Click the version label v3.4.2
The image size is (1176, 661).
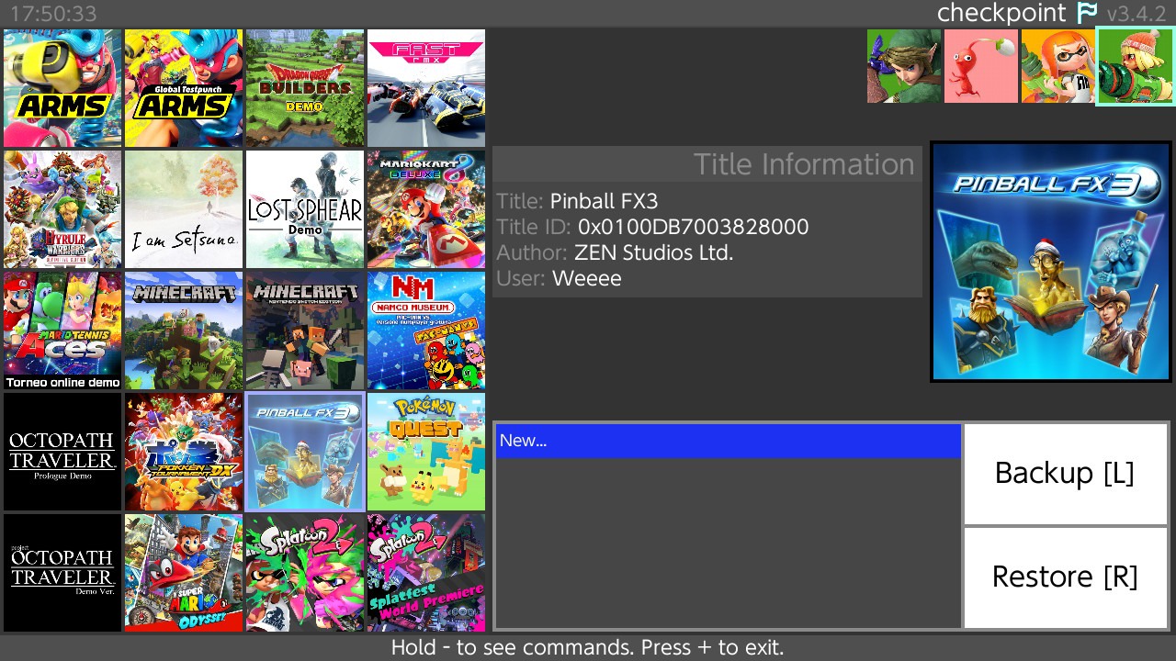(x=1136, y=14)
